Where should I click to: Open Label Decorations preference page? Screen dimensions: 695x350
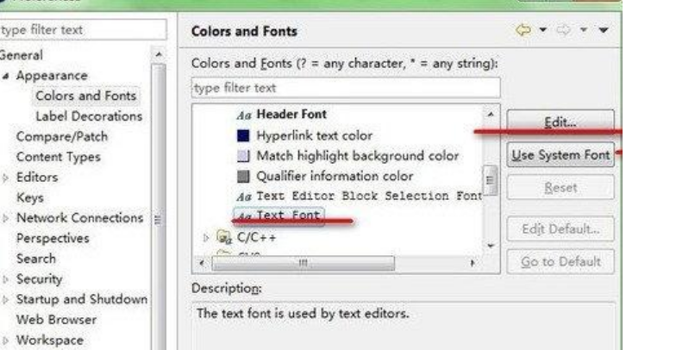89,116
